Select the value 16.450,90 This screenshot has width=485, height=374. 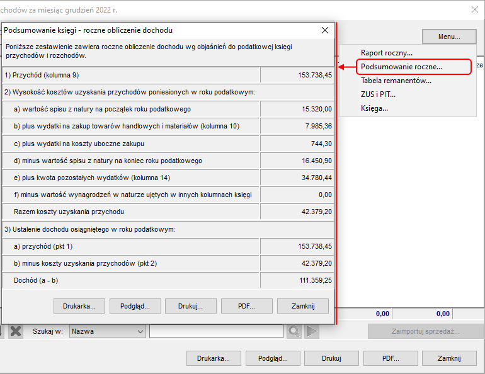pos(317,161)
